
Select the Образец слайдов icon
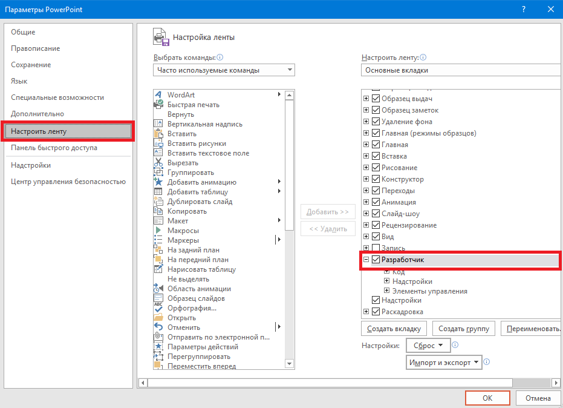click(158, 298)
